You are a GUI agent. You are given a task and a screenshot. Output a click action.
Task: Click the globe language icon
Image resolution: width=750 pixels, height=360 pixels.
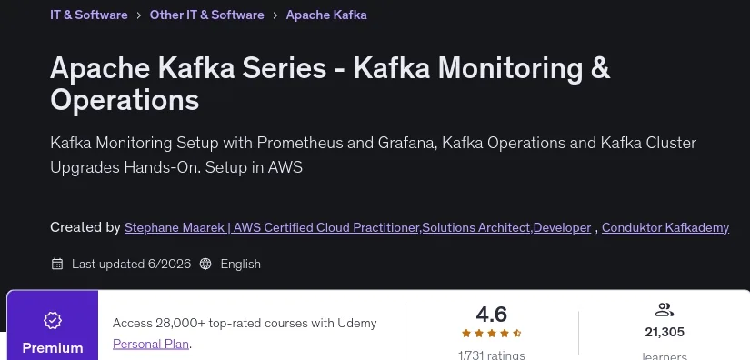[x=205, y=264]
